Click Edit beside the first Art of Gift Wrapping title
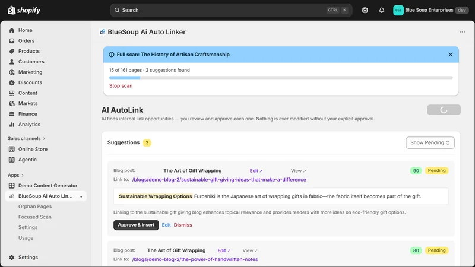The image size is (475, 267). 256,171
